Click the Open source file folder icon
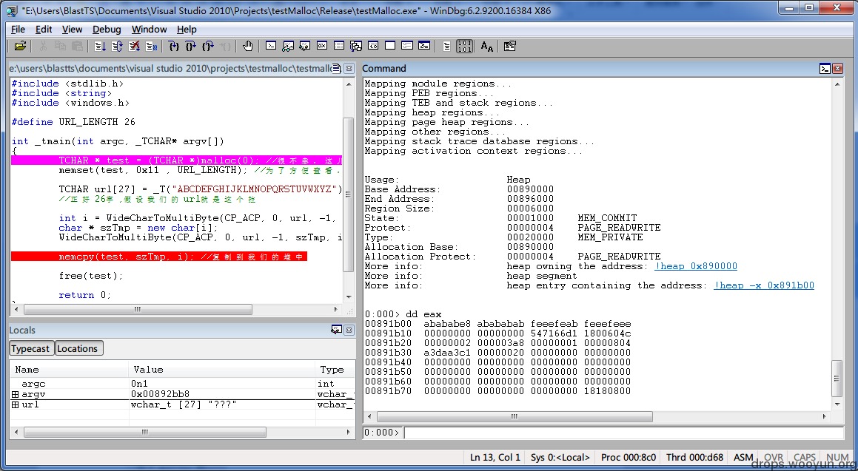This screenshot has height=471, width=858. pyautogui.click(x=20, y=47)
